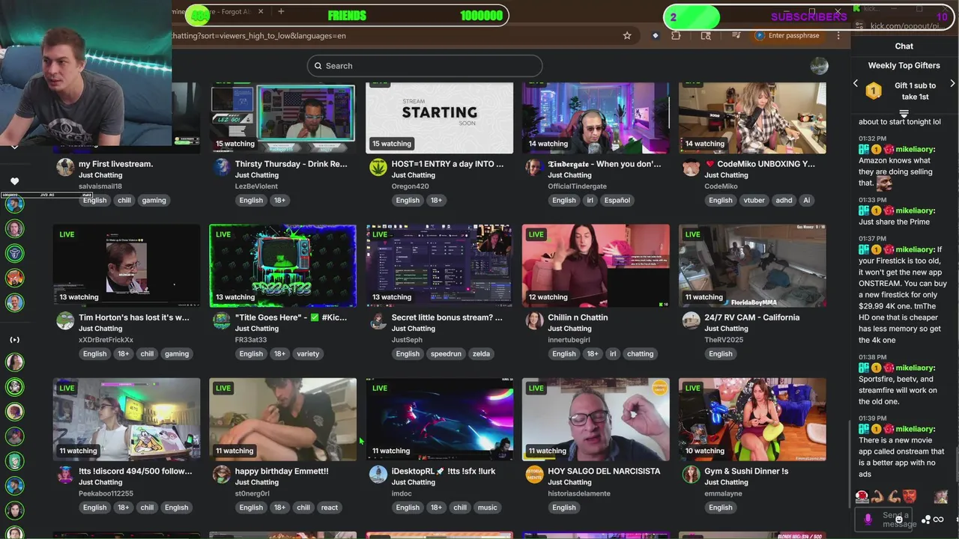Open innertubegirl channel avatar
Viewport: 959px width, 539px height.
534,320
